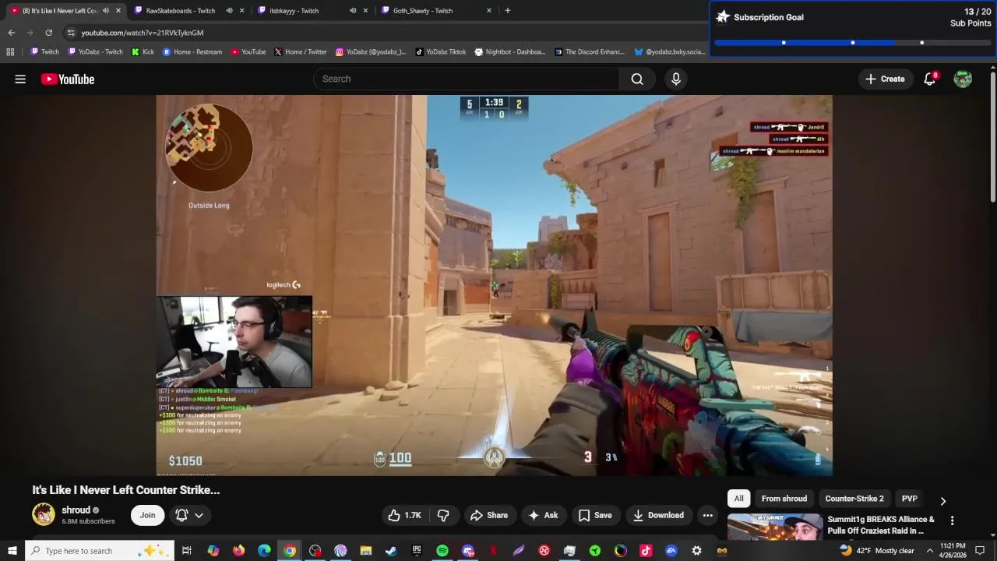Click the Join membership button
This screenshot has height=561, width=997.
(x=147, y=515)
